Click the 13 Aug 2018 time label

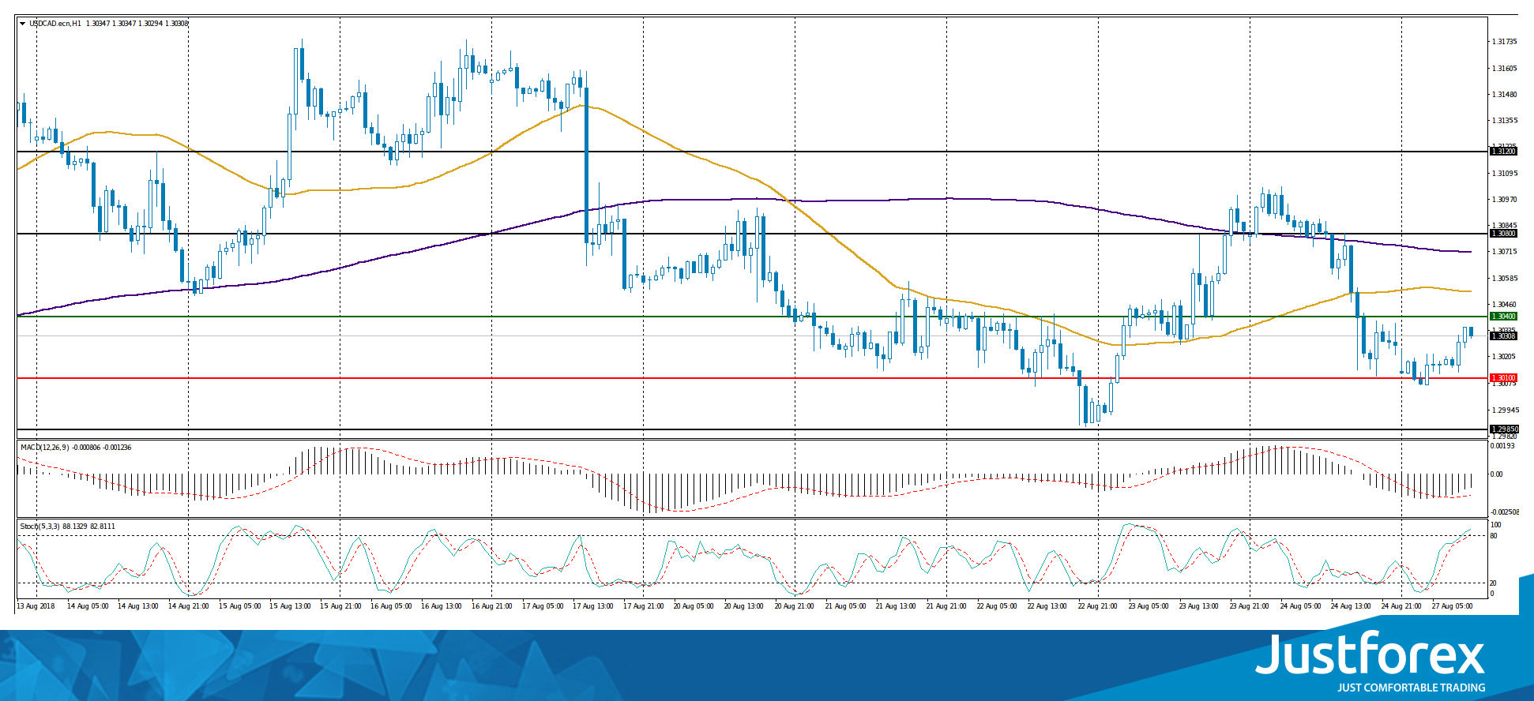click(x=36, y=606)
